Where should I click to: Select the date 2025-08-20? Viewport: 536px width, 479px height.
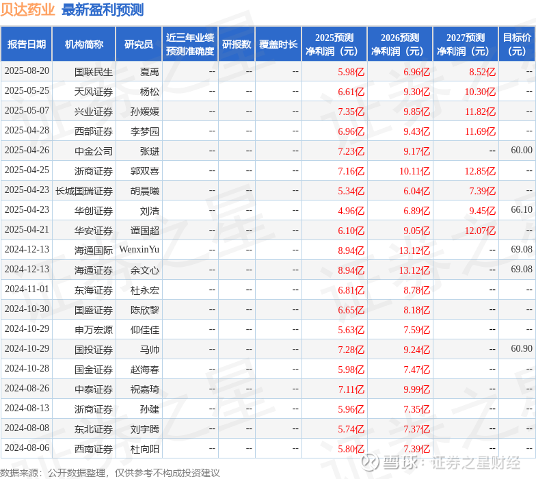pyautogui.click(x=27, y=71)
